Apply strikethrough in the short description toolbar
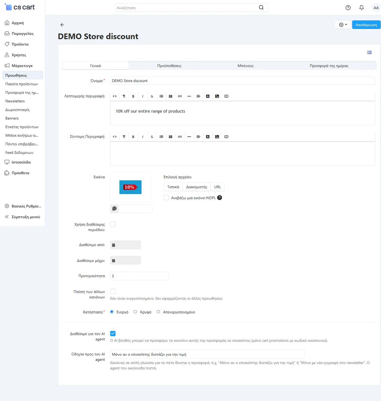Image resolution: width=381 pixels, height=401 pixels. coord(152,137)
